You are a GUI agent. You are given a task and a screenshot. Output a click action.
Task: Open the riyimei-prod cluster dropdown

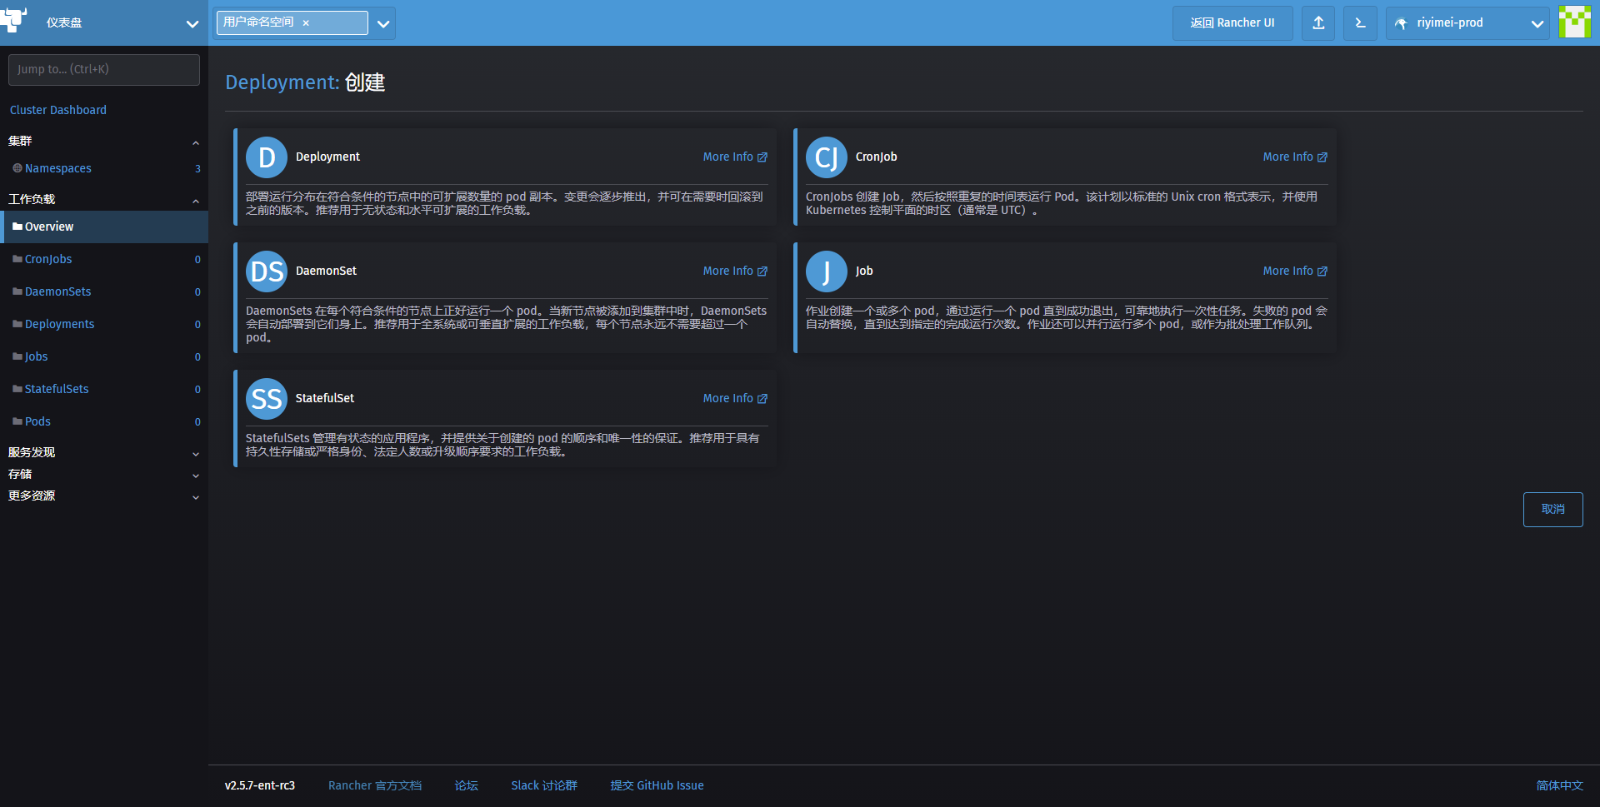coord(1537,24)
